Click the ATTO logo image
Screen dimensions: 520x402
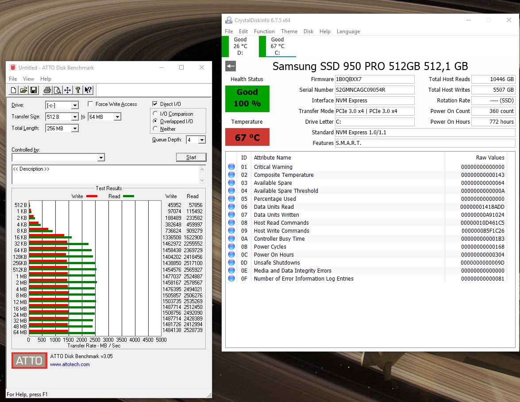point(29,360)
